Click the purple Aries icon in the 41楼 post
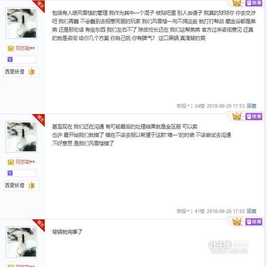The image size is (267, 267). click(x=10, y=173)
